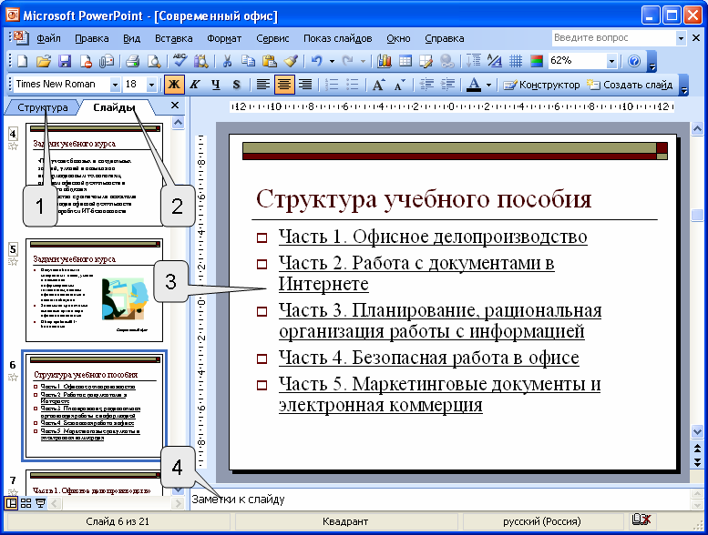Image resolution: width=708 pixels, height=535 pixels.
Task: Print the presentation
Action: [x=132, y=61]
